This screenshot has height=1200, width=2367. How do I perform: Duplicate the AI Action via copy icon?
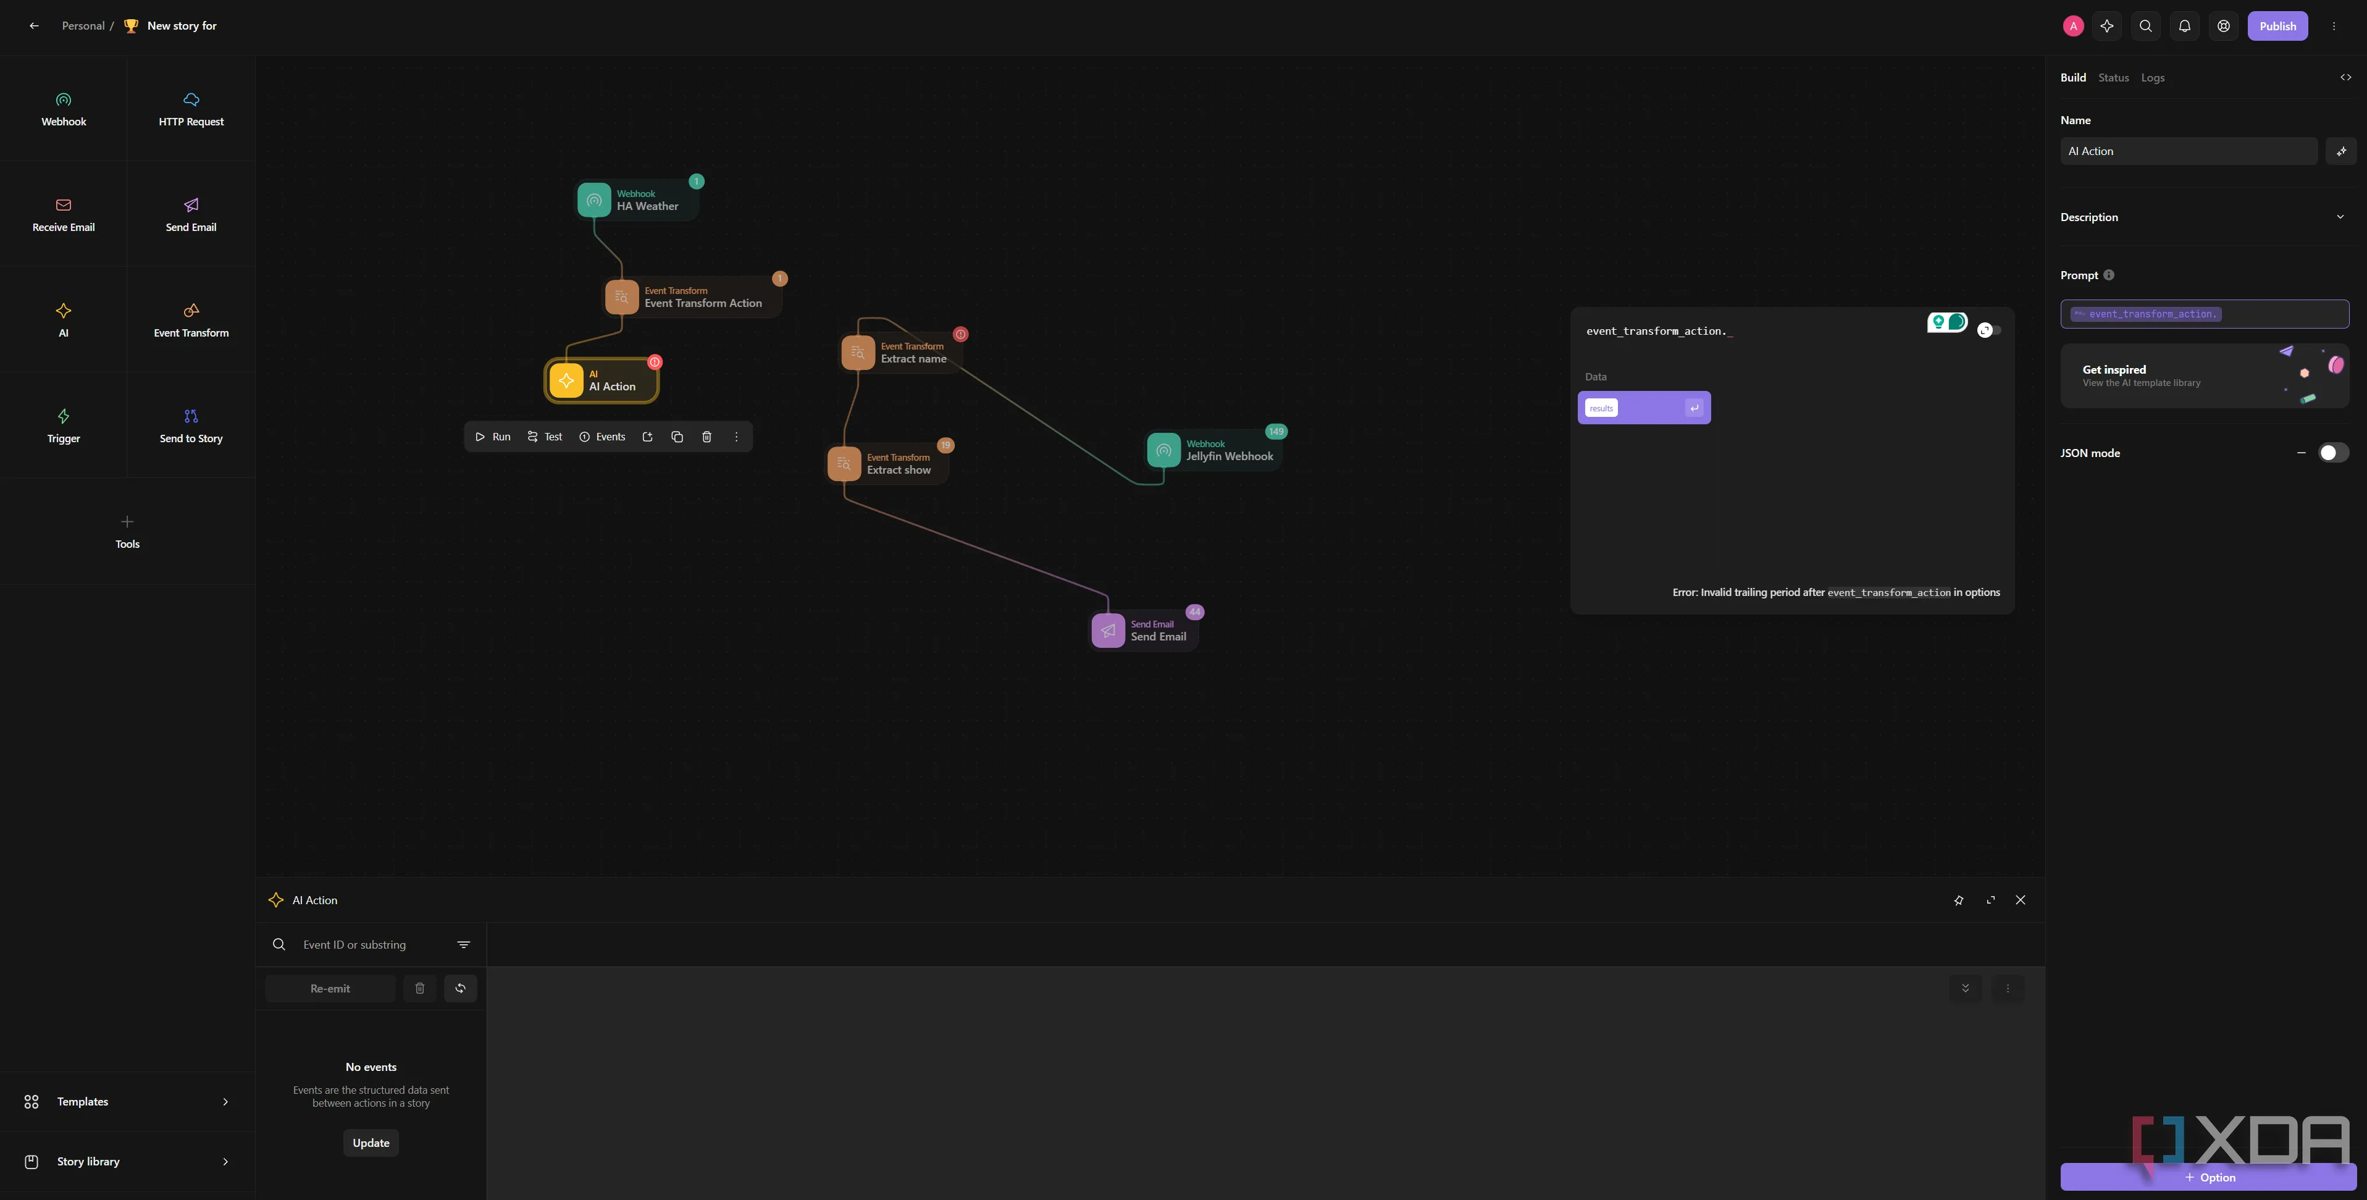point(677,437)
